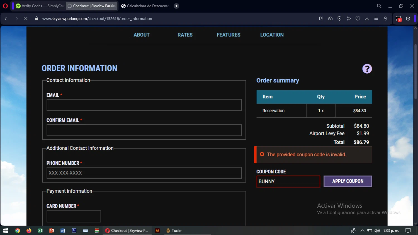Click the invalid coupon error icon
Image resolution: width=418 pixels, height=235 pixels.
[x=262, y=154]
